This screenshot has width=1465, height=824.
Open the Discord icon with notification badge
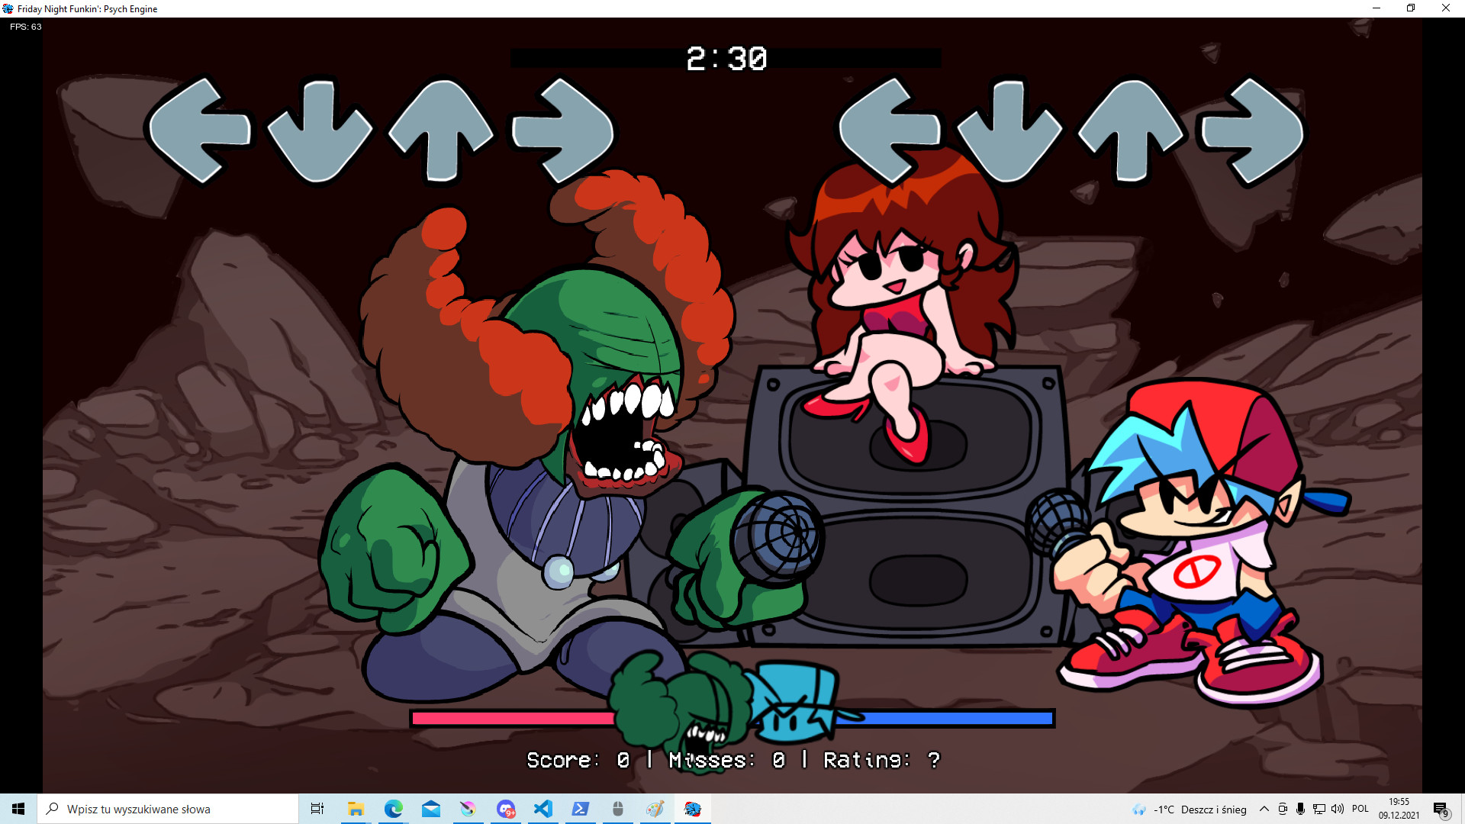pyautogui.click(x=506, y=809)
